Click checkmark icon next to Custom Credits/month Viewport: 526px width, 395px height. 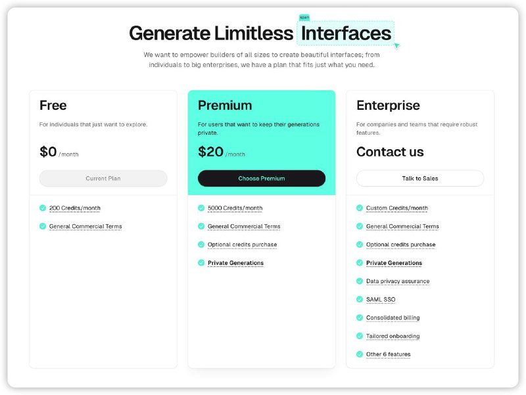pos(360,208)
